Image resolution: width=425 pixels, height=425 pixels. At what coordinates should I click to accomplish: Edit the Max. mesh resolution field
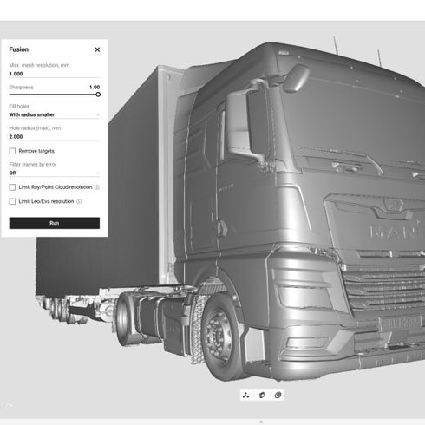click(x=55, y=74)
